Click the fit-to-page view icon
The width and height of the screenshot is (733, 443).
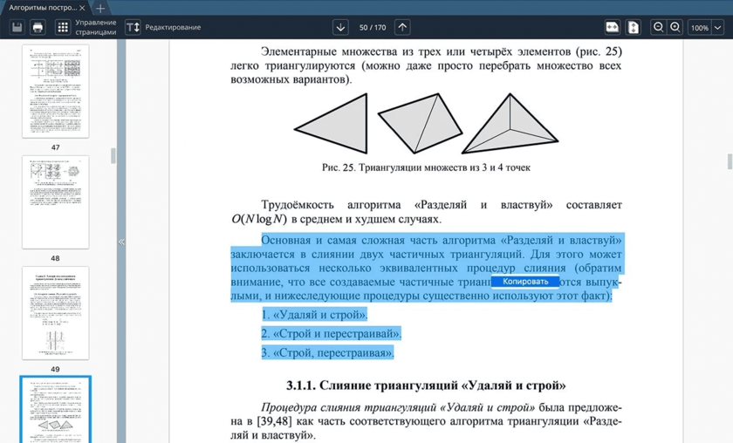tap(634, 27)
